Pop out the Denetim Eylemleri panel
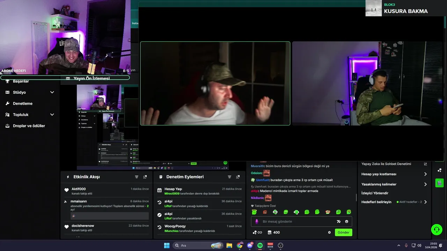Image resolution: width=447 pixels, height=251 pixels. (x=238, y=177)
